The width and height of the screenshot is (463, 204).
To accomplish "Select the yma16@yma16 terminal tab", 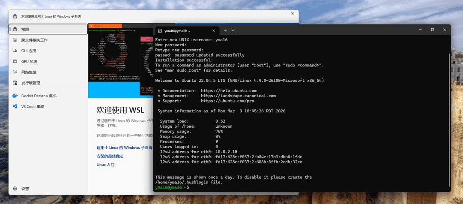I will (187, 30).
